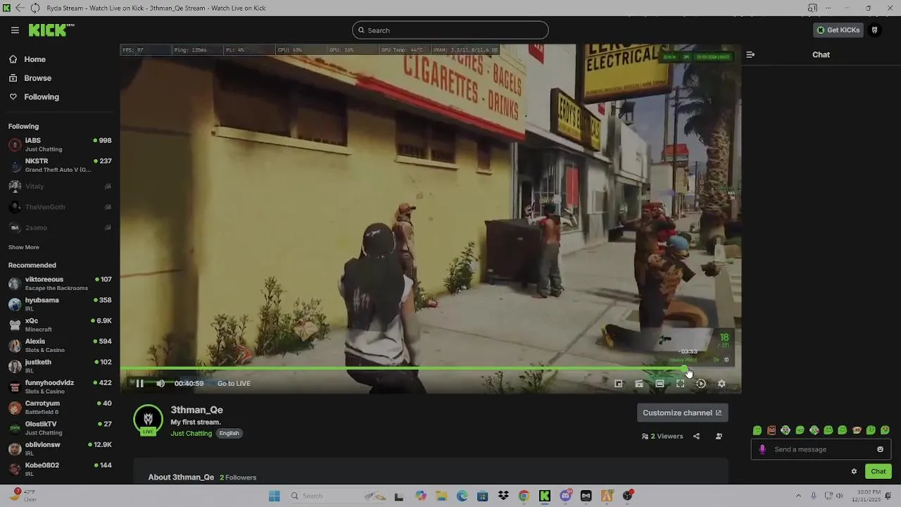The height and width of the screenshot is (507, 901).
Task: Open Google Chrome from taskbar
Action: (524, 496)
